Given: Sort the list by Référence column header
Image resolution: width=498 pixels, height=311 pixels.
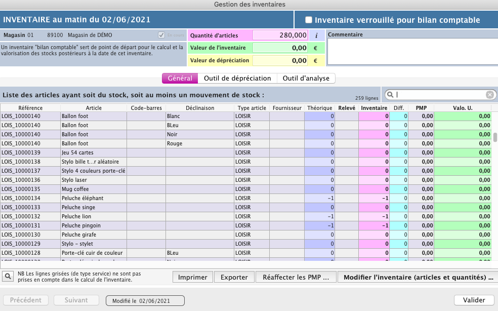Looking at the screenshot, I should click(30, 108).
